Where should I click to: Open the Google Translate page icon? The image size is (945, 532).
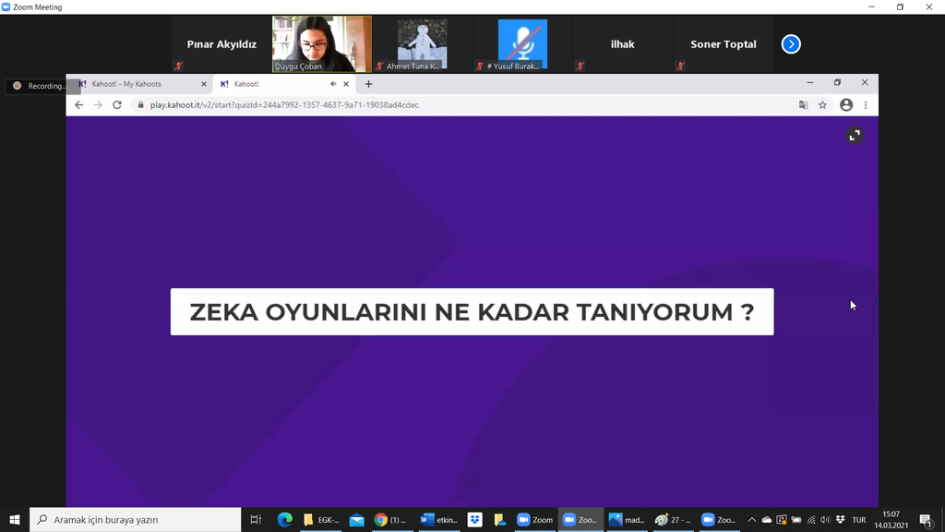[x=804, y=105]
